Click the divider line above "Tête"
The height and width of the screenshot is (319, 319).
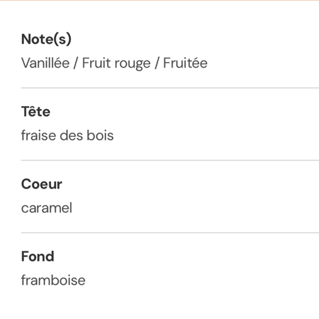click(x=169, y=88)
